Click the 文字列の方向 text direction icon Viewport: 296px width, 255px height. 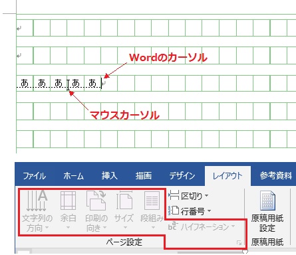[37, 201]
